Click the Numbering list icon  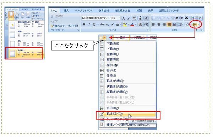pos(161,18)
